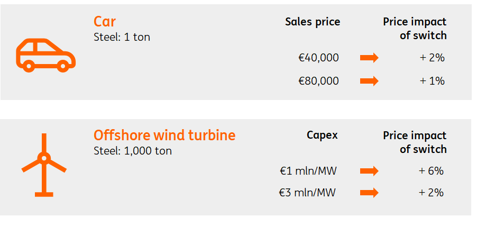Select the €3 mln/MW capex value
The image size is (504, 226).
coord(307,193)
